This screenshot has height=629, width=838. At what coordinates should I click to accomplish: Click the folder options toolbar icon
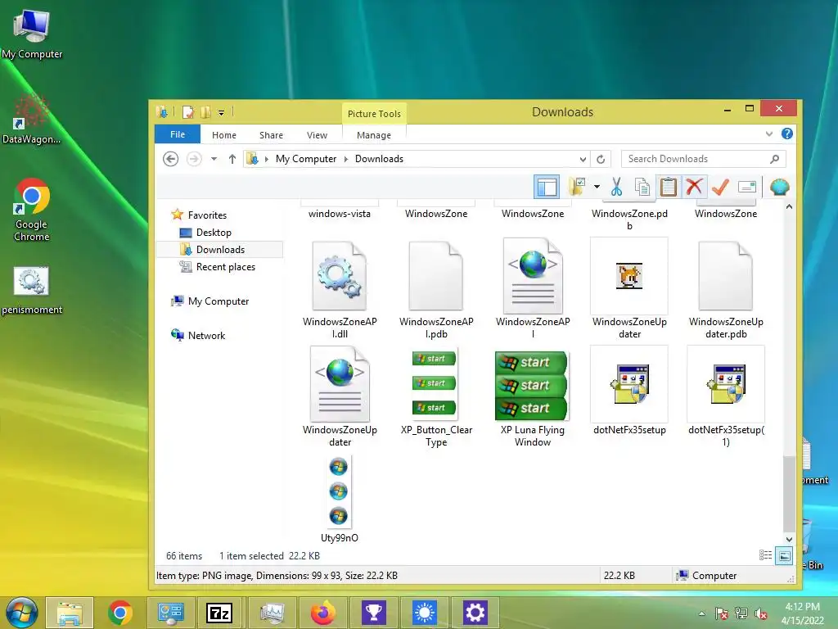[577, 187]
